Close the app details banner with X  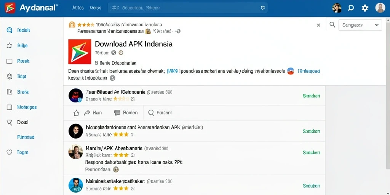(x=318, y=25)
